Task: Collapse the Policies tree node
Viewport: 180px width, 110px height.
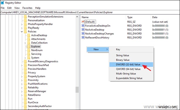Action: click(x=22, y=32)
